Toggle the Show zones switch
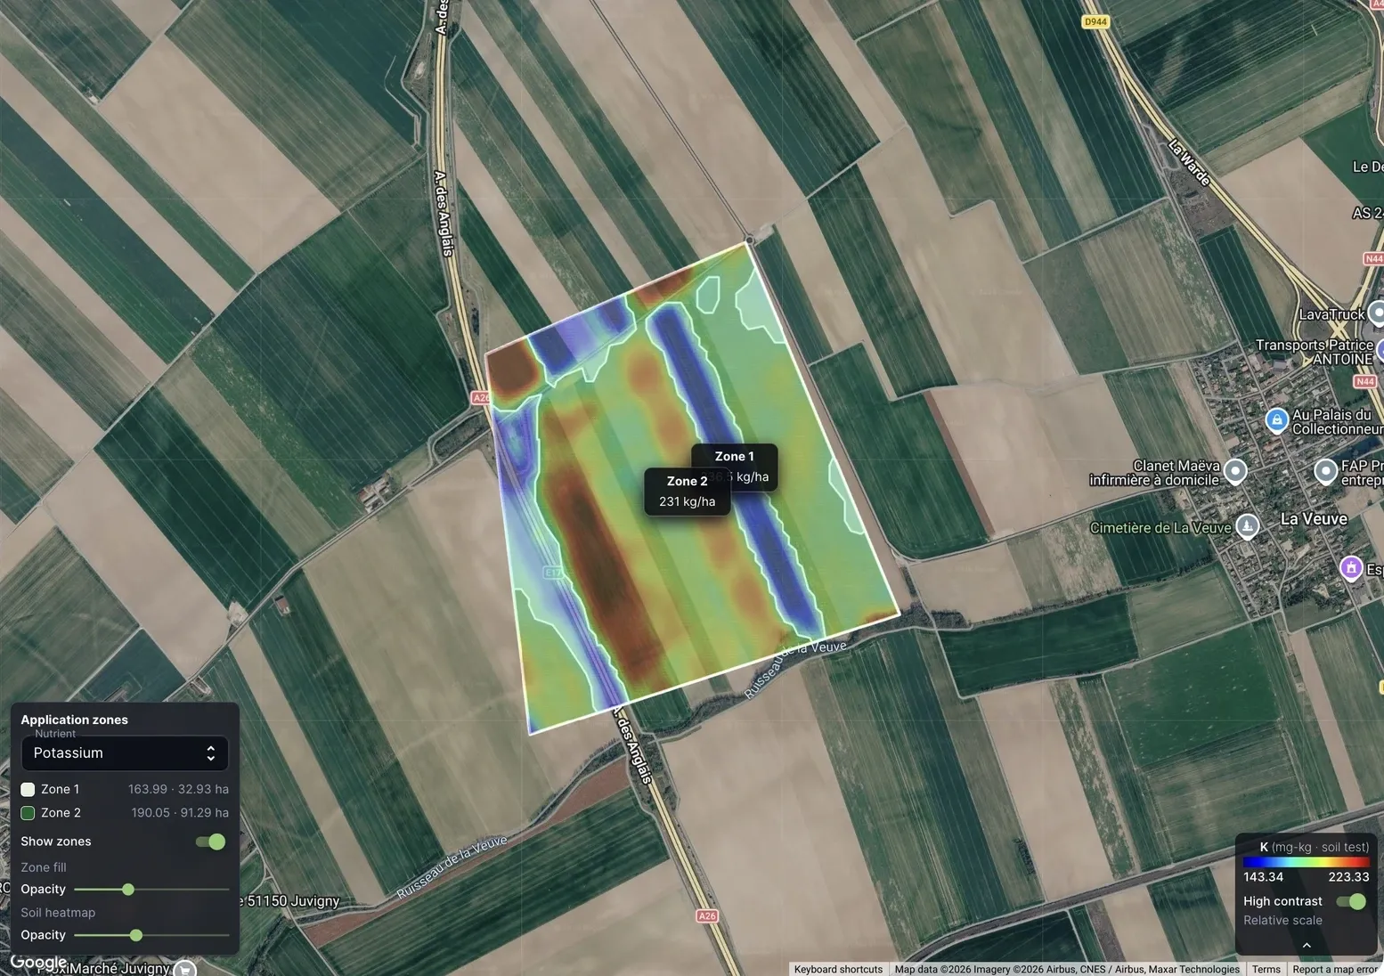1384x976 pixels. (x=210, y=842)
